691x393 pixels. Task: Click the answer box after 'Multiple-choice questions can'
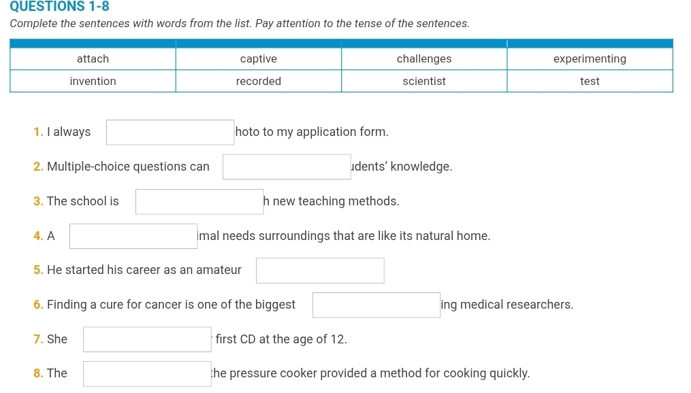pos(287,167)
